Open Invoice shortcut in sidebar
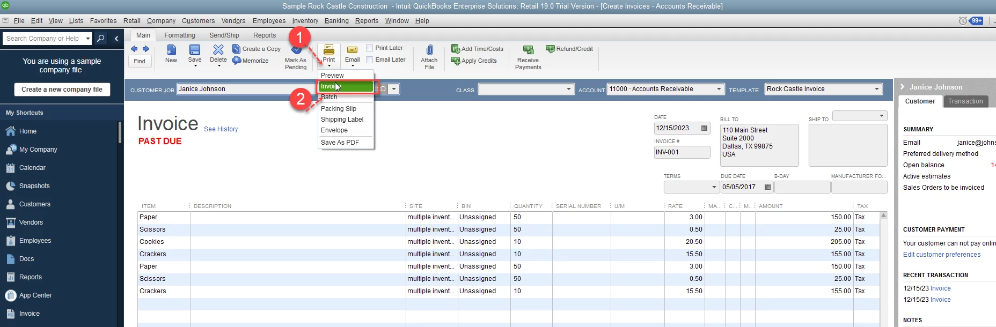 23,314
